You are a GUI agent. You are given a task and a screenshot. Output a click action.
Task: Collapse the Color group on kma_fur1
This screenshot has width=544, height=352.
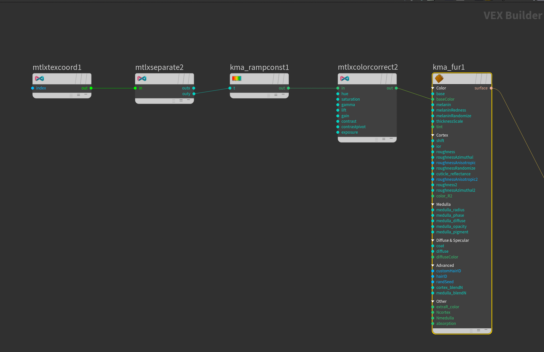(x=433, y=88)
